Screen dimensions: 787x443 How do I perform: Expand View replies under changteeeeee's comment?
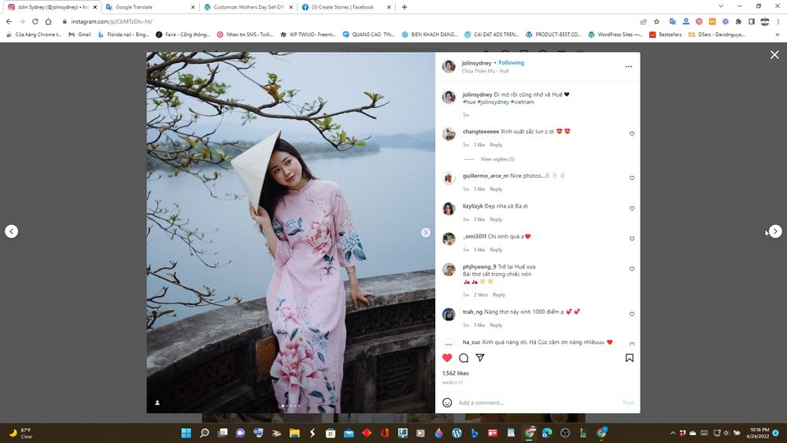pyautogui.click(x=497, y=159)
